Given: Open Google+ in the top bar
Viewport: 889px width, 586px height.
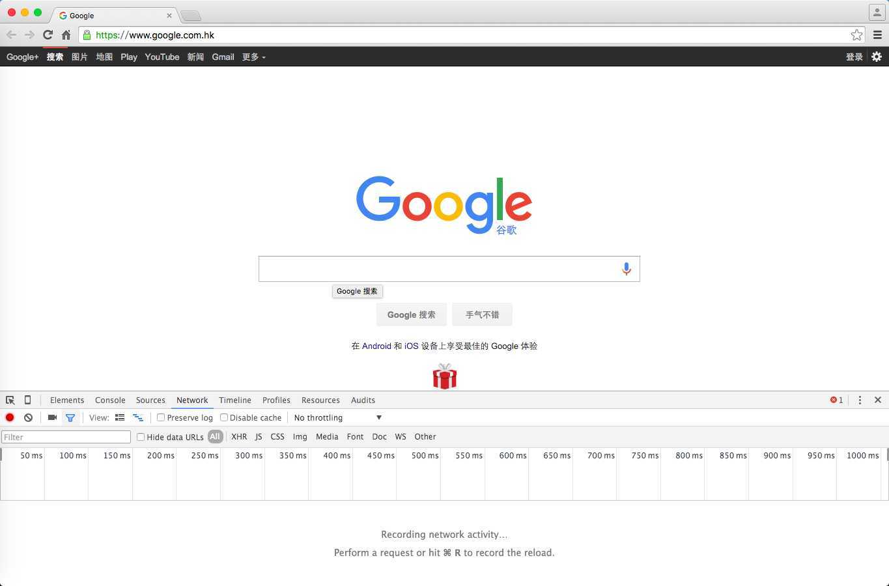Looking at the screenshot, I should [x=23, y=57].
